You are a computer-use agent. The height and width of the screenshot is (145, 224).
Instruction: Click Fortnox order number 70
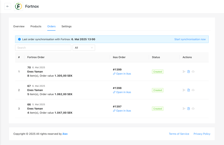(x=29, y=67)
